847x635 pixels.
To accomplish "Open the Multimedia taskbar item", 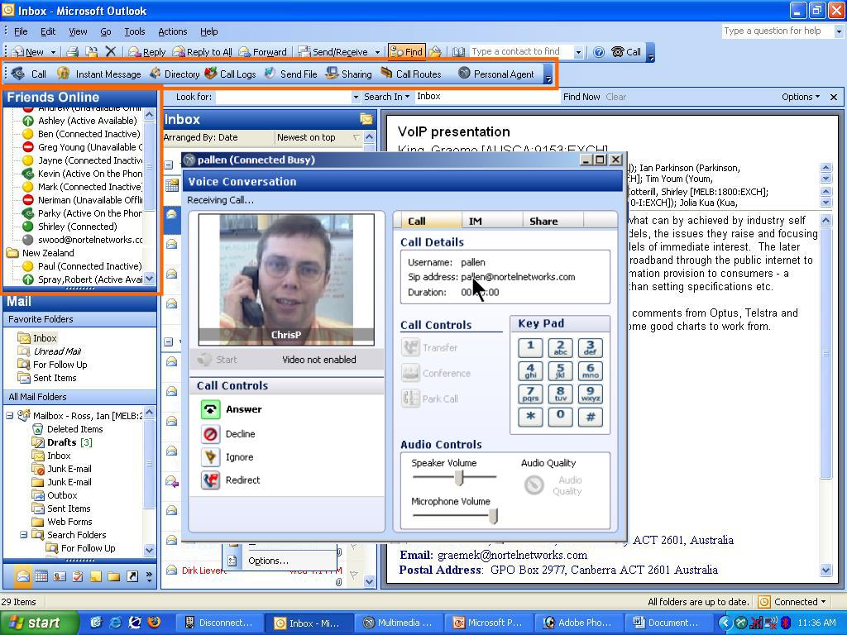I will (x=399, y=623).
